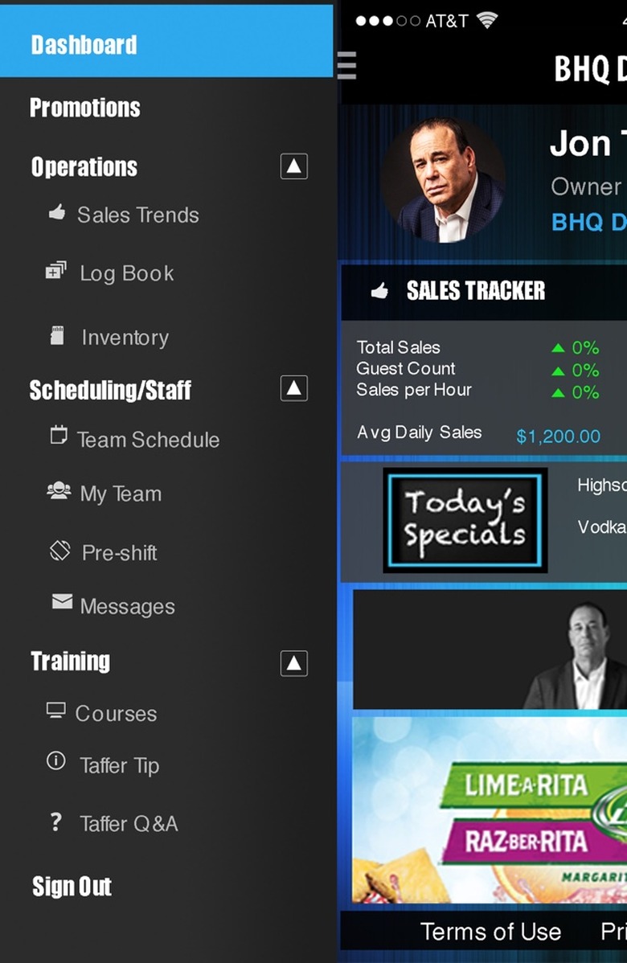Click the Team Schedule calendar icon
627x963 pixels.
[x=59, y=435]
